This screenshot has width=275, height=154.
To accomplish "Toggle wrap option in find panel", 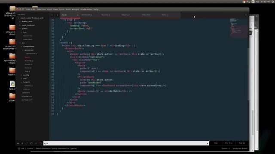I will [31, 143].
